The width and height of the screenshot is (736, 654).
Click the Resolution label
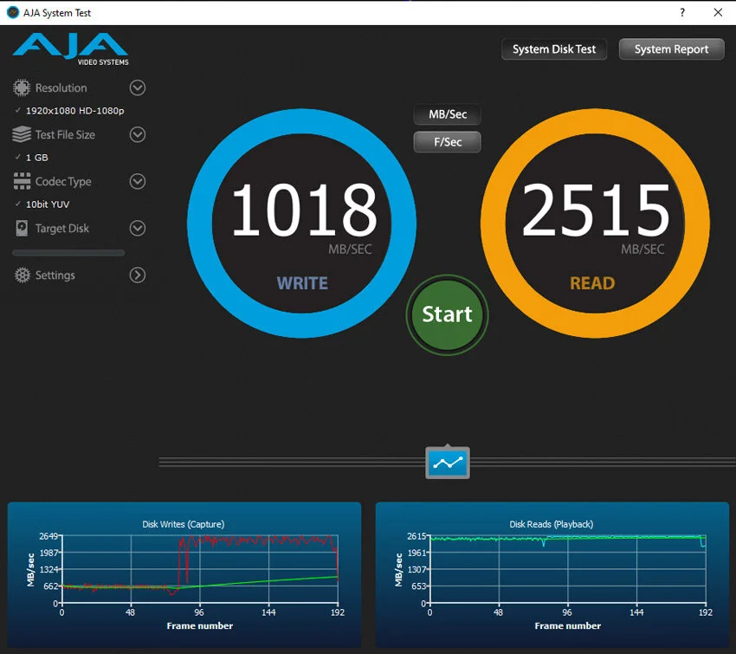point(61,87)
